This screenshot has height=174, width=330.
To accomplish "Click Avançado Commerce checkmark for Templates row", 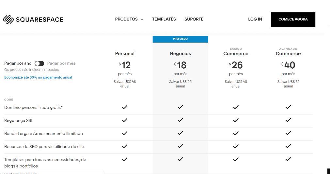I will (x=288, y=159).
